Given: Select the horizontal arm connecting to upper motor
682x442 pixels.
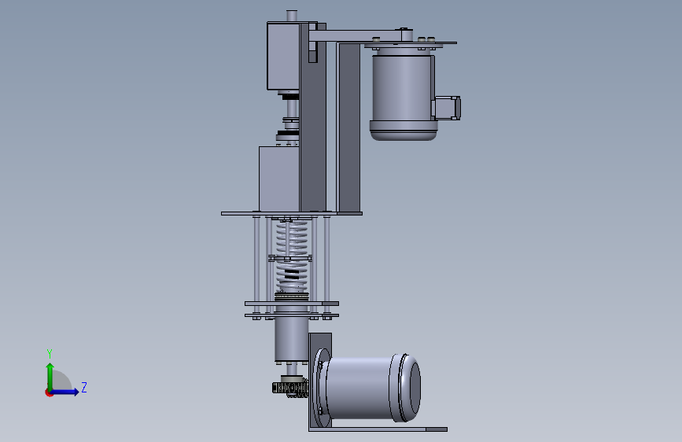Looking at the screenshot, I should (361, 35).
